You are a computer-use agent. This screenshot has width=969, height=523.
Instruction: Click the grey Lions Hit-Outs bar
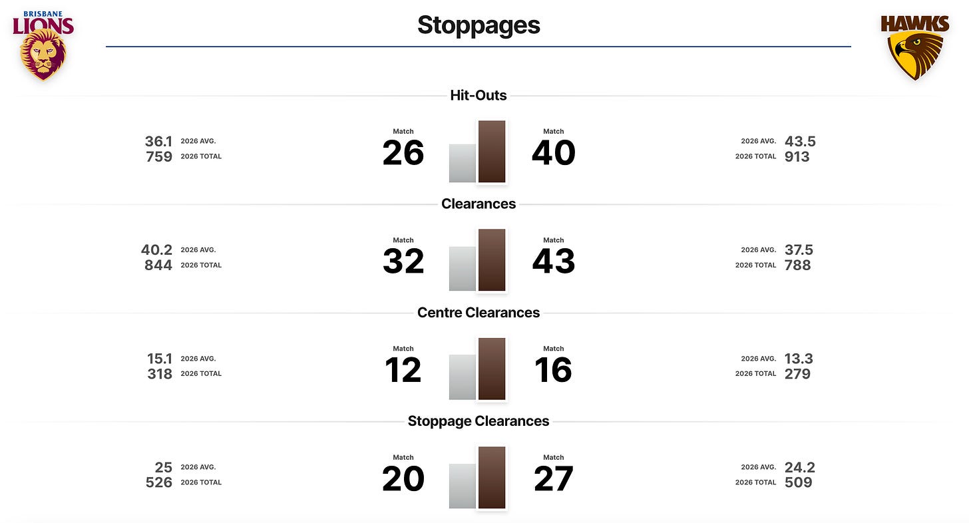pos(463,163)
